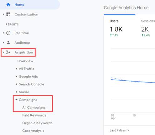Collapse the Acquisition section arrow
The image size is (155, 135).
pos(3,52)
